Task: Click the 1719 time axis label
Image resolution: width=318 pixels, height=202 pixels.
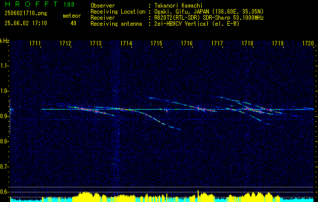Action: coord(278,43)
